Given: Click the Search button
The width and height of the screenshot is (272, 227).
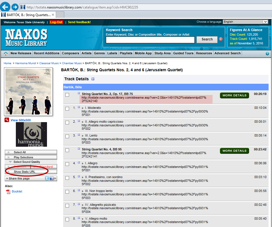Looking at the screenshot, I should 207,39.
